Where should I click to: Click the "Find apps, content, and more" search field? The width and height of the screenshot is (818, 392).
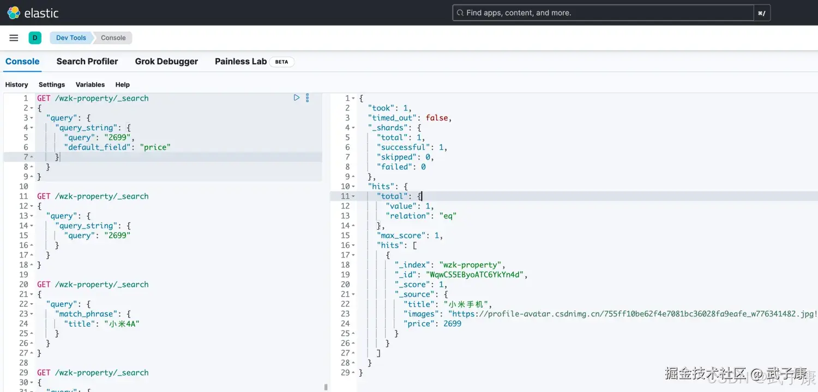(x=600, y=13)
